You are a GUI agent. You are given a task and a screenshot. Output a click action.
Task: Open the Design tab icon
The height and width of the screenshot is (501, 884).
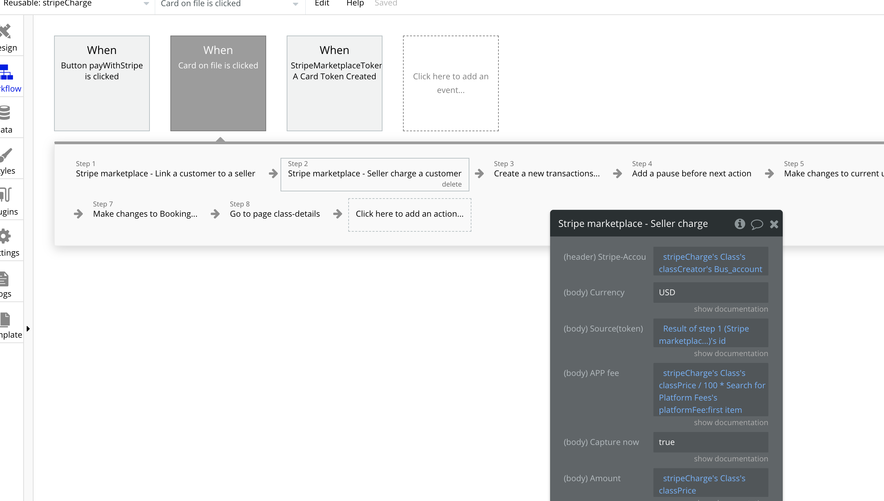(5, 31)
